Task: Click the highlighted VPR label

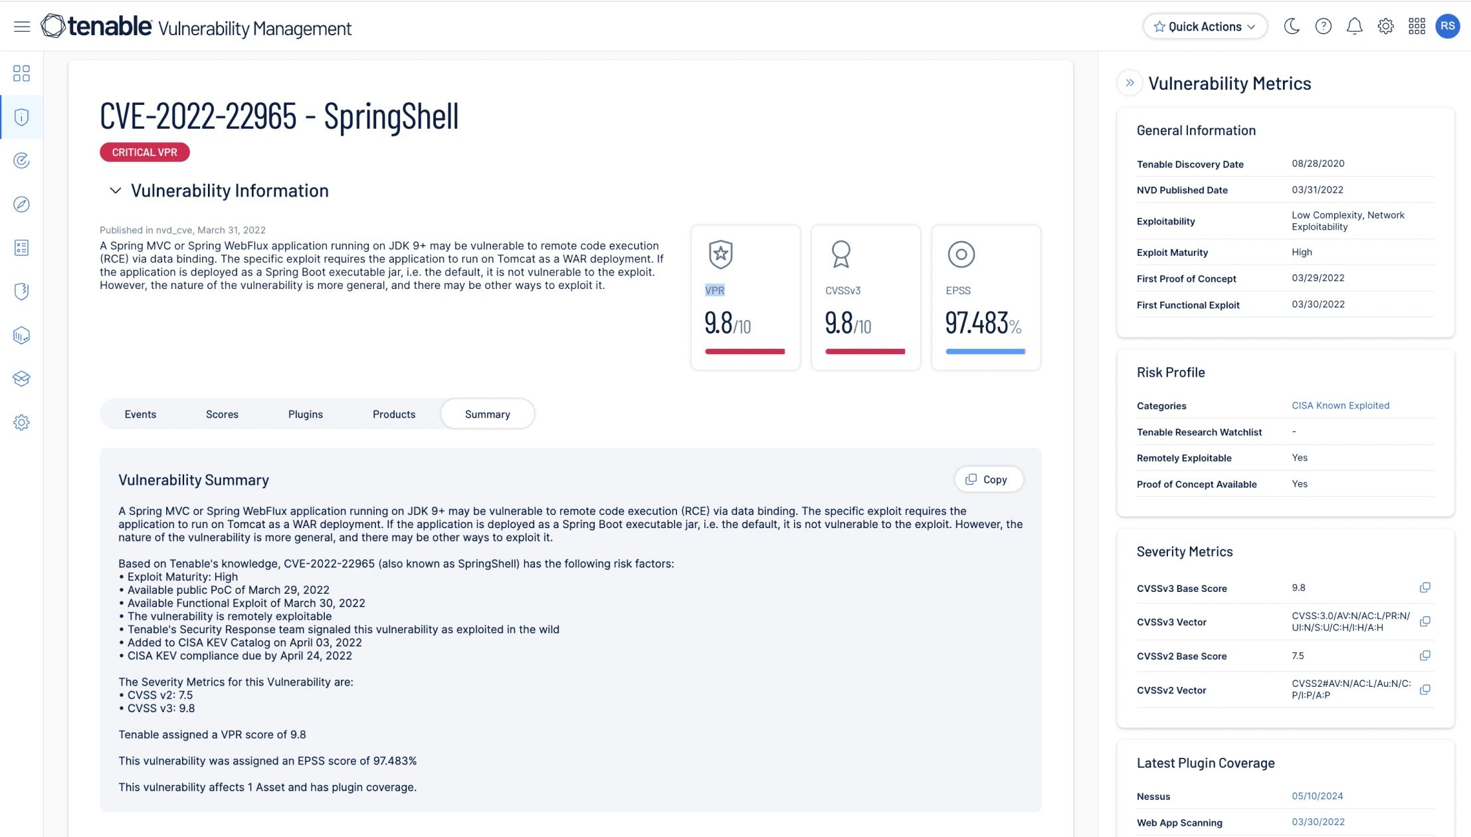Action: pyautogui.click(x=714, y=290)
